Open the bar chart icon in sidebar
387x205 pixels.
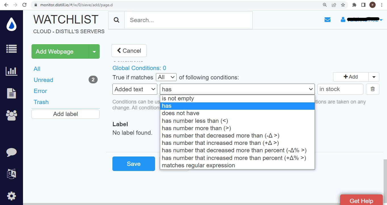tap(11, 71)
